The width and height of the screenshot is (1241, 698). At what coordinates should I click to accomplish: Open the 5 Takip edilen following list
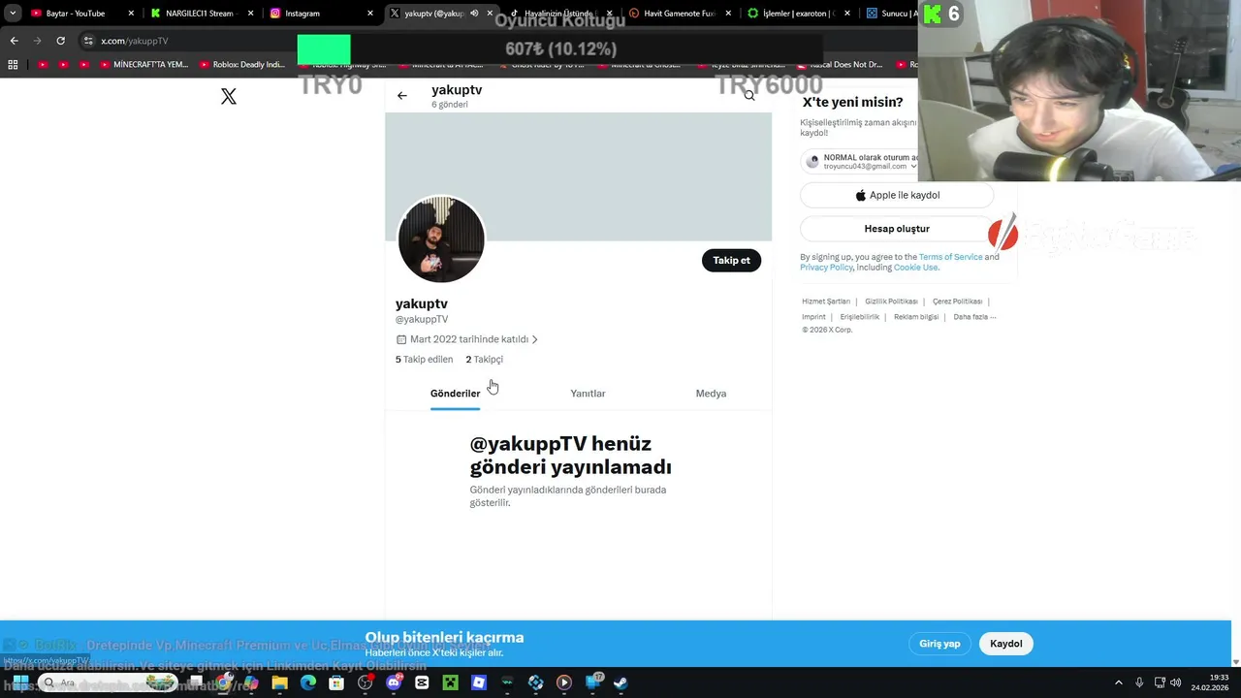point(424,360)
